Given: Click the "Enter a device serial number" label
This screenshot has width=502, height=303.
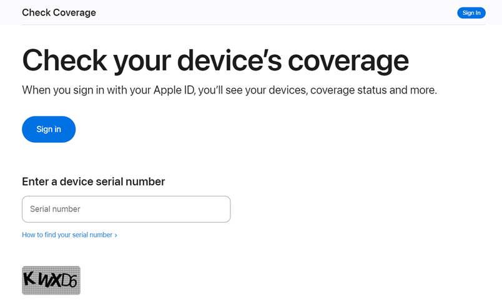Looking at the screenshot, I should coord(94,181).
